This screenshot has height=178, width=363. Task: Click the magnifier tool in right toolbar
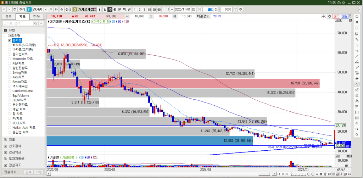click(357, 84)
